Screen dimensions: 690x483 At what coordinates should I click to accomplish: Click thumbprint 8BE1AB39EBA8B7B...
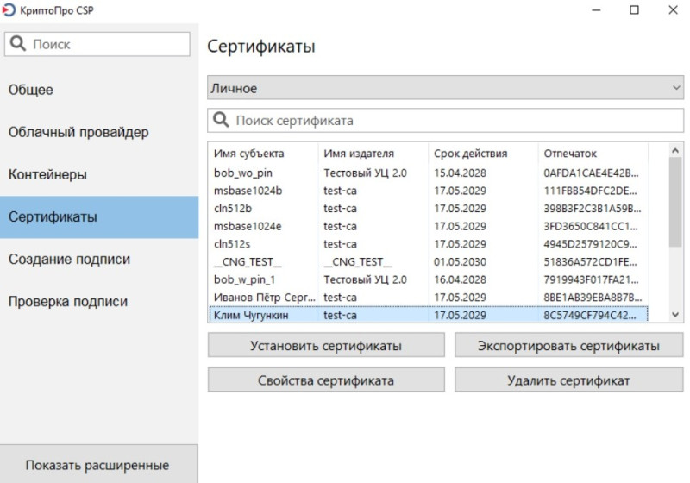[x=593, y=298]
